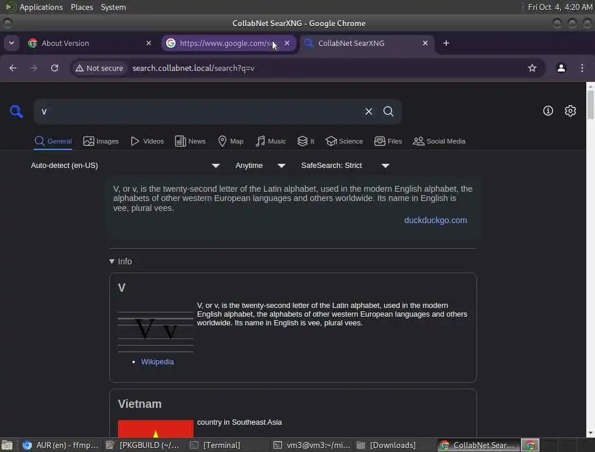This screenshot has width=595, height=452.
Task: Clear the search query with X icon
Action: coord(368,111)
